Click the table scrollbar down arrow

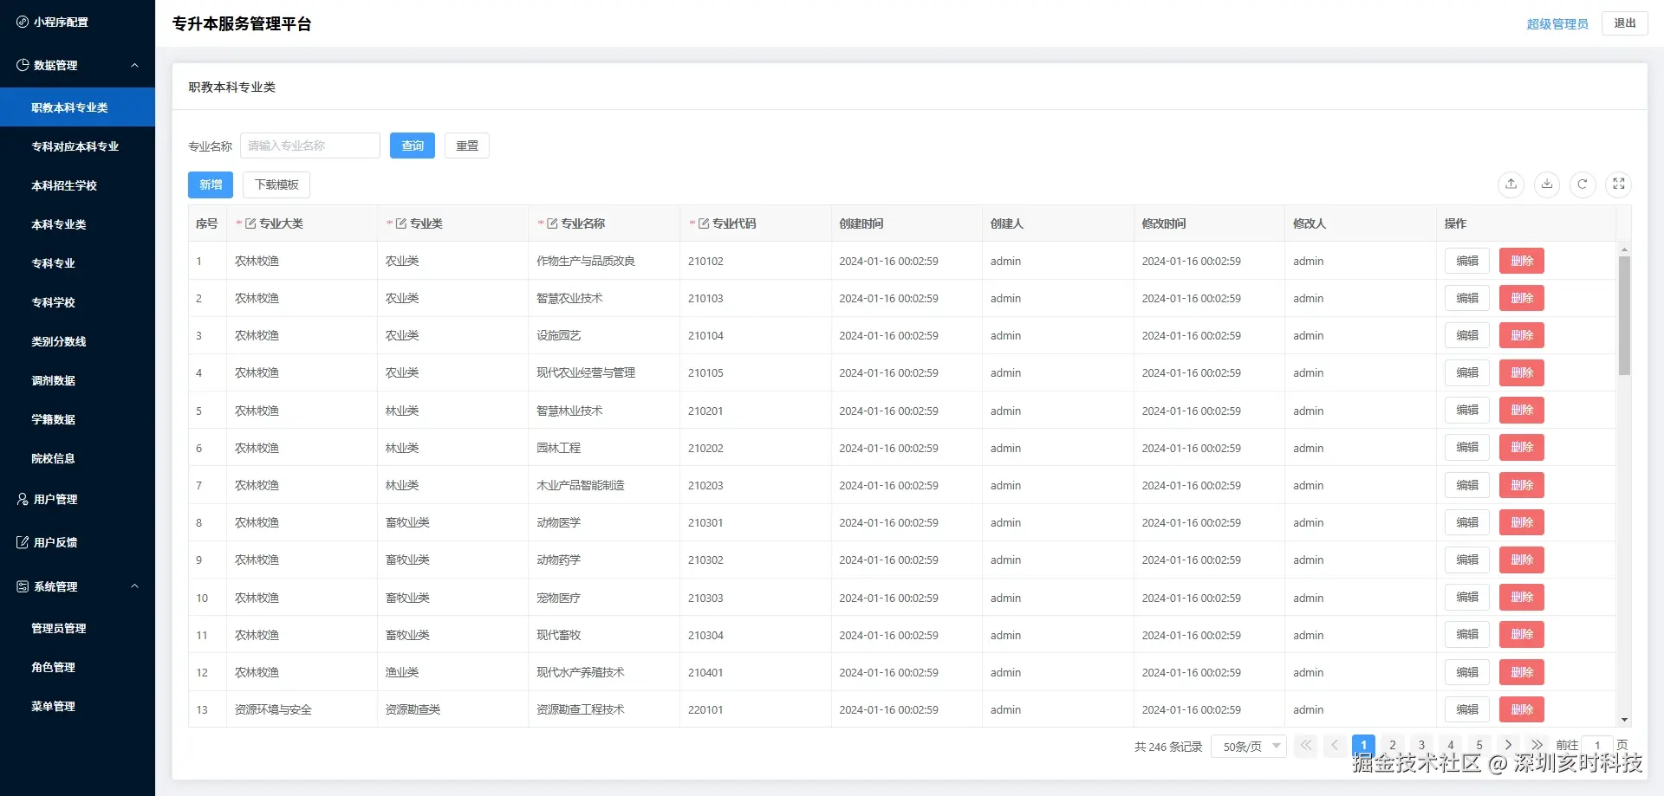(x=1624, y=720)
